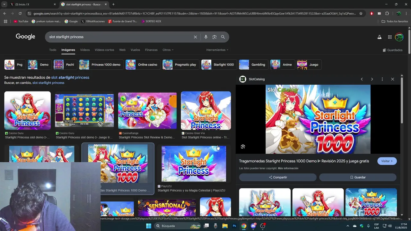Viewport: 411px width, 231px height.
Task: Switch to the Vuelos tab
Action: [x=135, y=50]
